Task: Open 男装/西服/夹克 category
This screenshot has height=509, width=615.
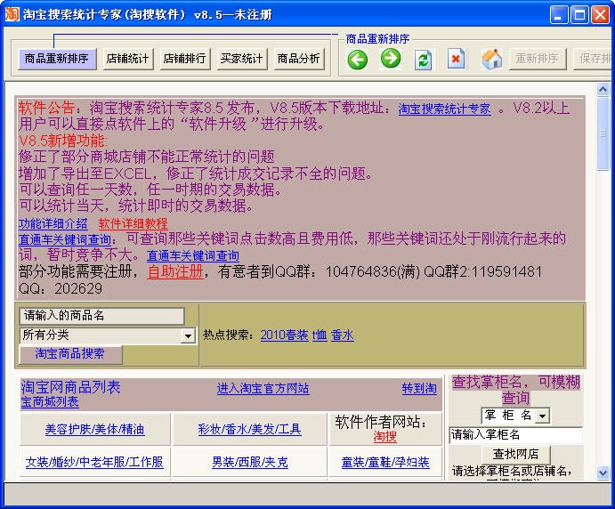Action: tap(250, 462)
